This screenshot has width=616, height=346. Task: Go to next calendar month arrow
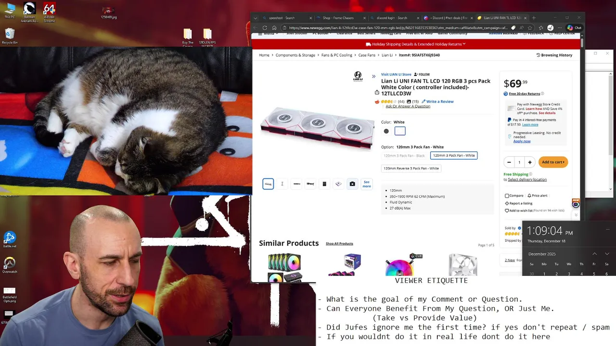(607, 254)
